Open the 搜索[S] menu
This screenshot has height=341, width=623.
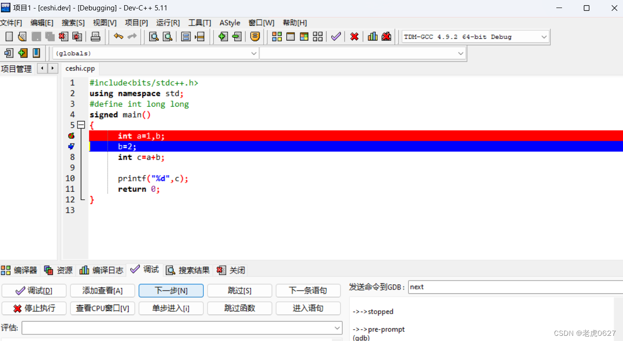click(73, 23)
